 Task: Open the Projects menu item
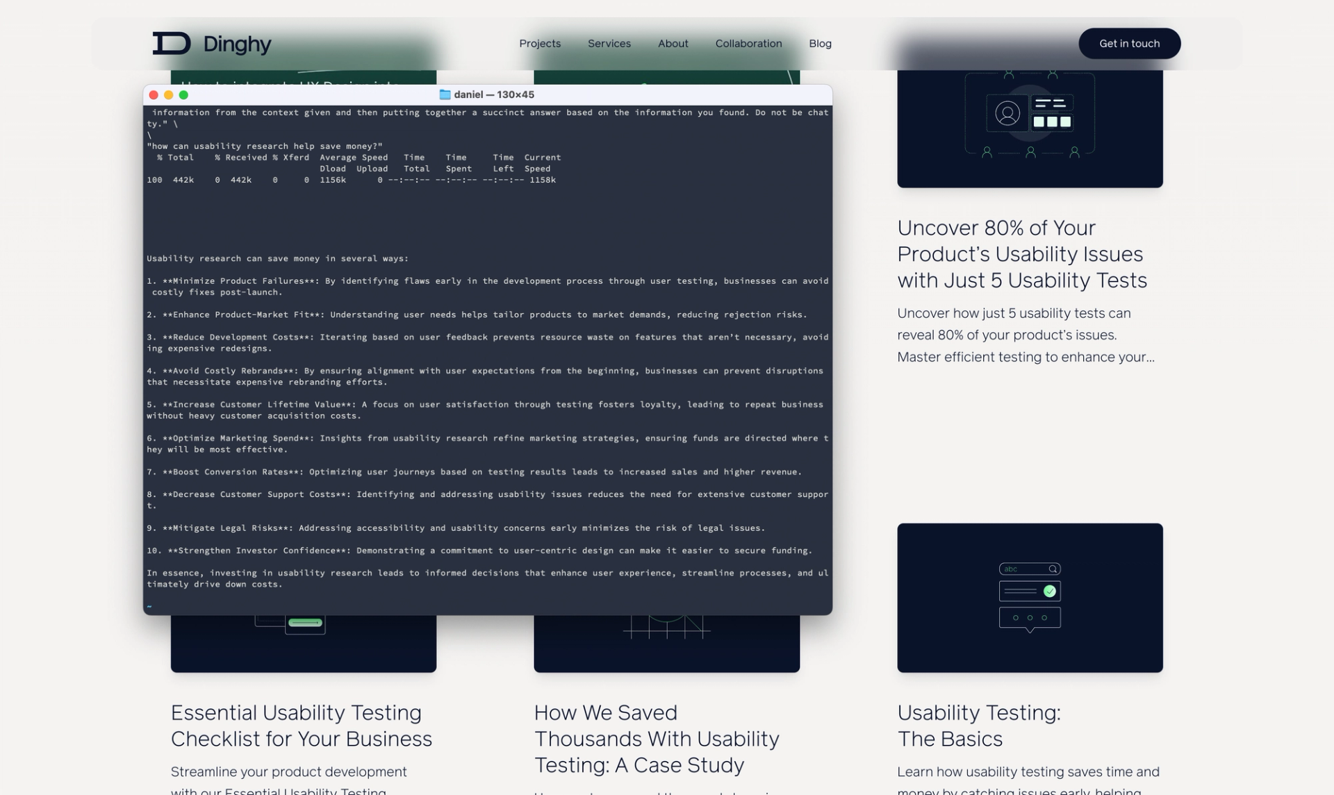539,43
